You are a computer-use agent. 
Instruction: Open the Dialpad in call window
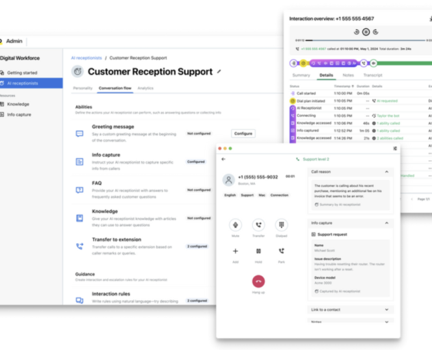[x=281, y=225]
